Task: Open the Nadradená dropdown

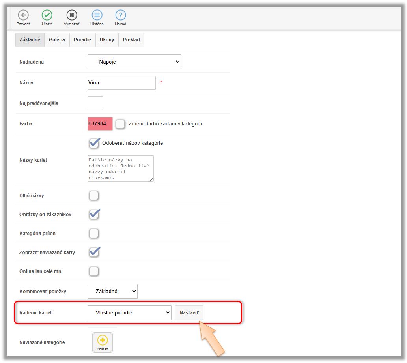Action: (x=134, y=62)
